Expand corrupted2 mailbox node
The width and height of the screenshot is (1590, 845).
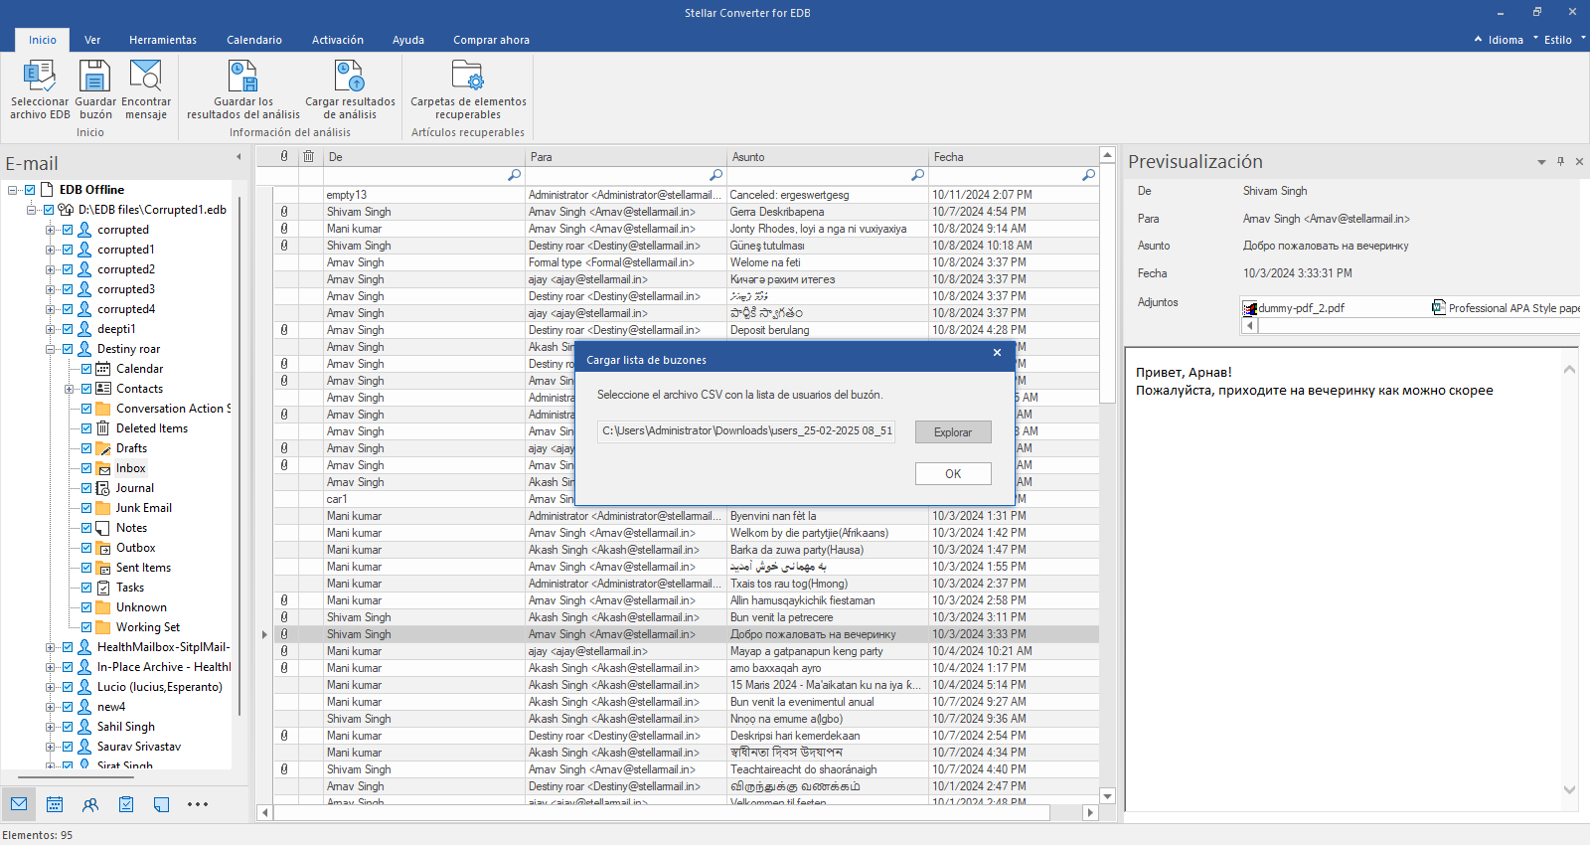click(x=50, y=269)
